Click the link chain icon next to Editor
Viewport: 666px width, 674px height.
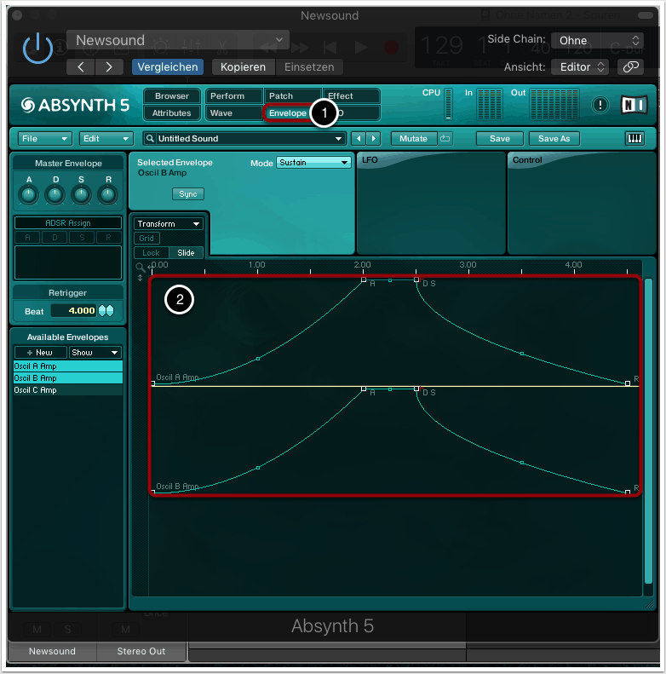pos(630,66)
